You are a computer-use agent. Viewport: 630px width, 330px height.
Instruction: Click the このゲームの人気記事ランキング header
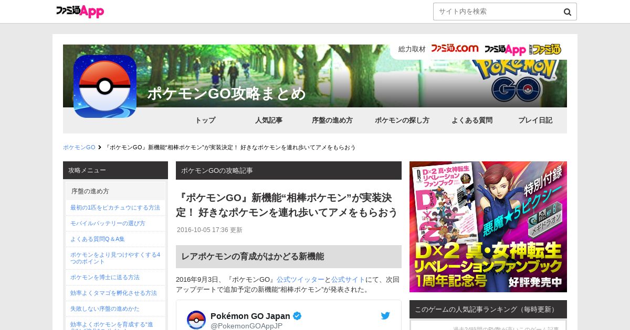click(x=488, y=309)
